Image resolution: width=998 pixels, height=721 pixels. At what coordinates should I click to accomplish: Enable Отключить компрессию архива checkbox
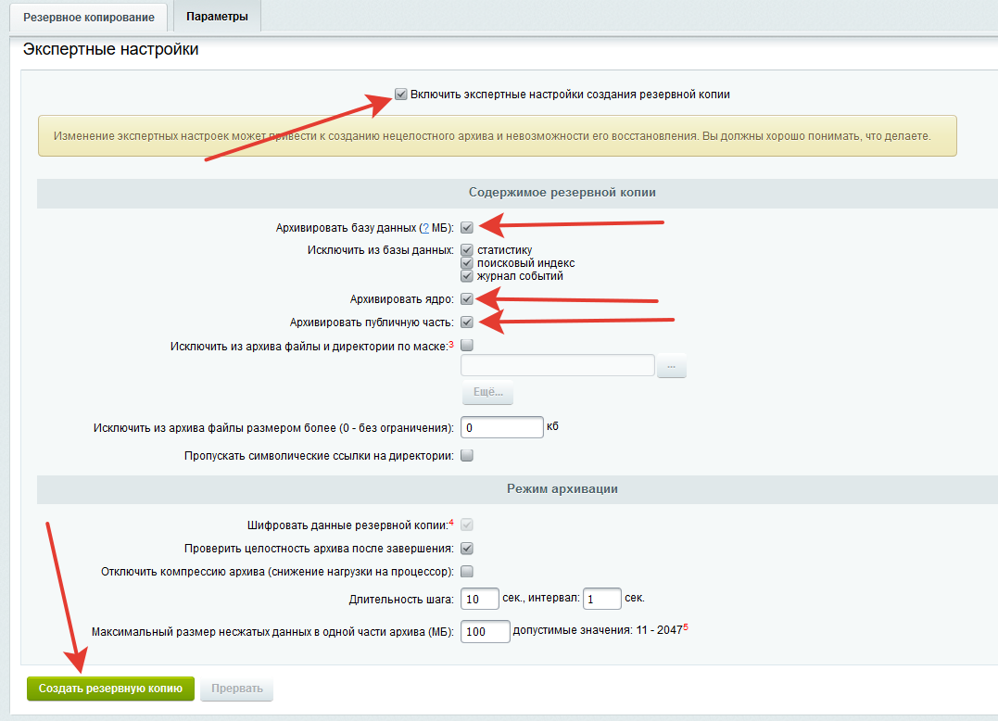(467, 571)
